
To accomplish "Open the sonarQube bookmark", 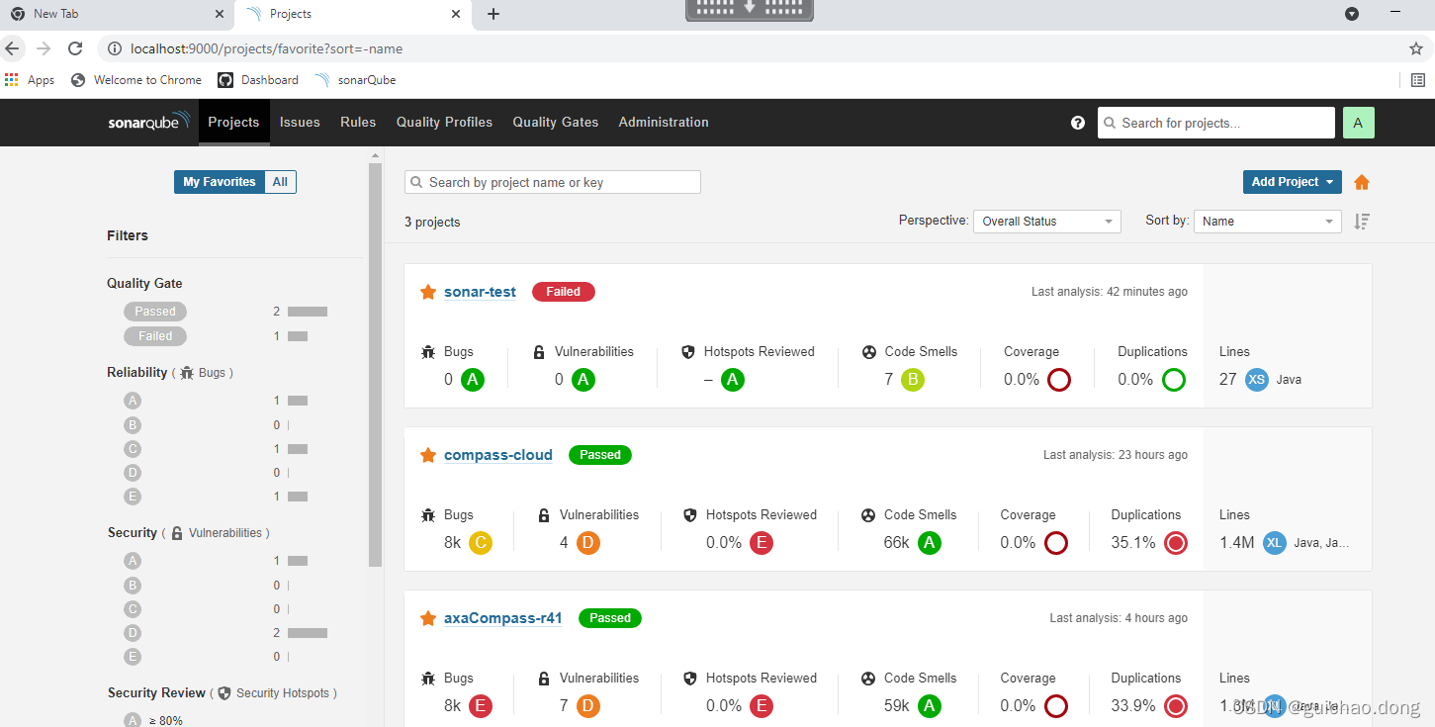I will 355,80.
